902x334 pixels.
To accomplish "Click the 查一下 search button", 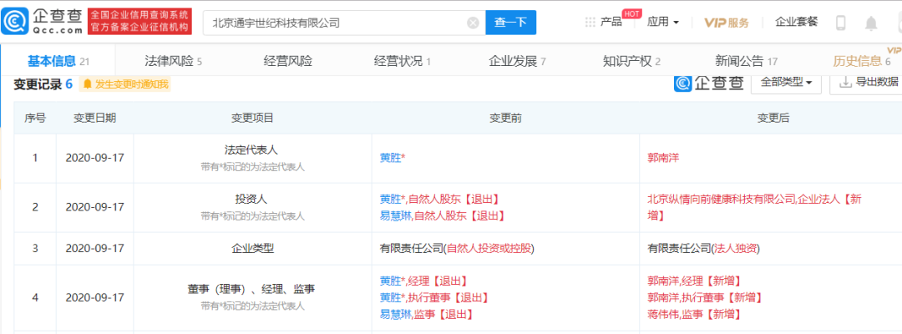I will 511,23.
